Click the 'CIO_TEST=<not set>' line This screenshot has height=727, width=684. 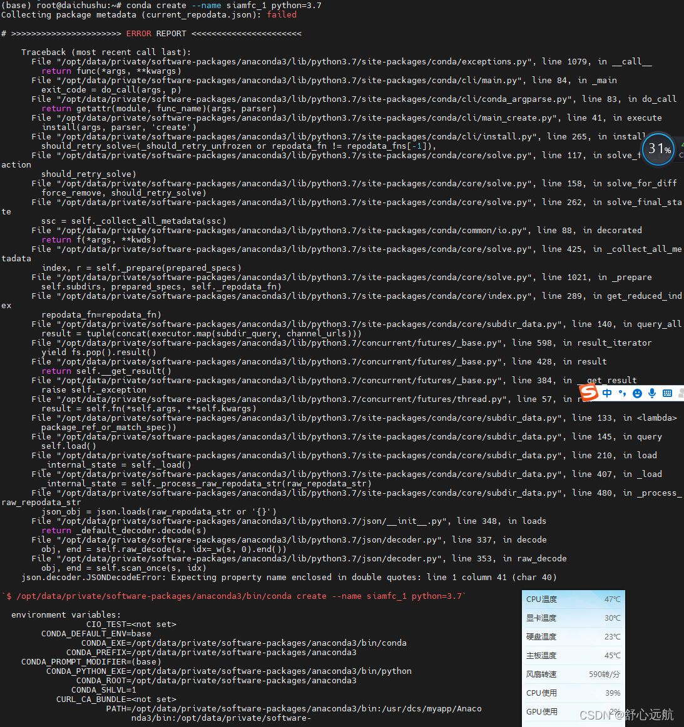tap(131, 624)
